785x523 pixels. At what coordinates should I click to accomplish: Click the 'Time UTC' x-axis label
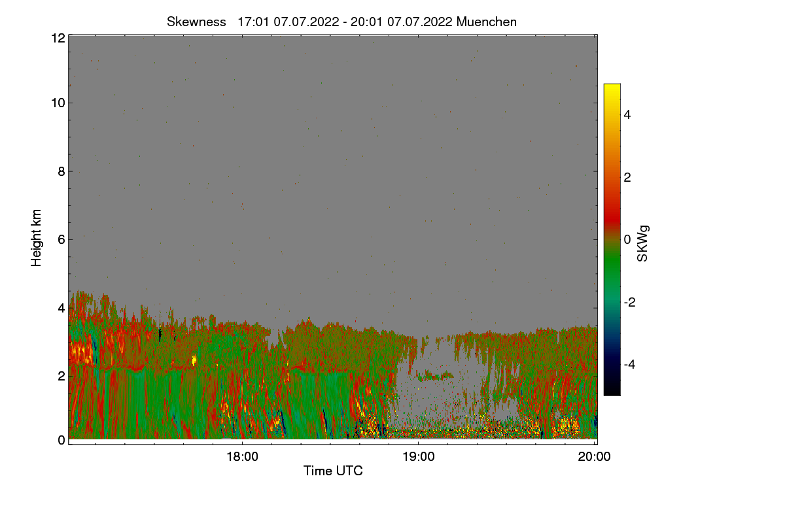tap(333, 471)
